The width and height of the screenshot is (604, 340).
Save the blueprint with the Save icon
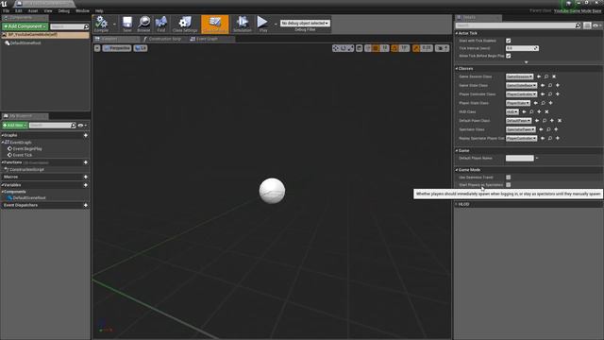point(127,24)
